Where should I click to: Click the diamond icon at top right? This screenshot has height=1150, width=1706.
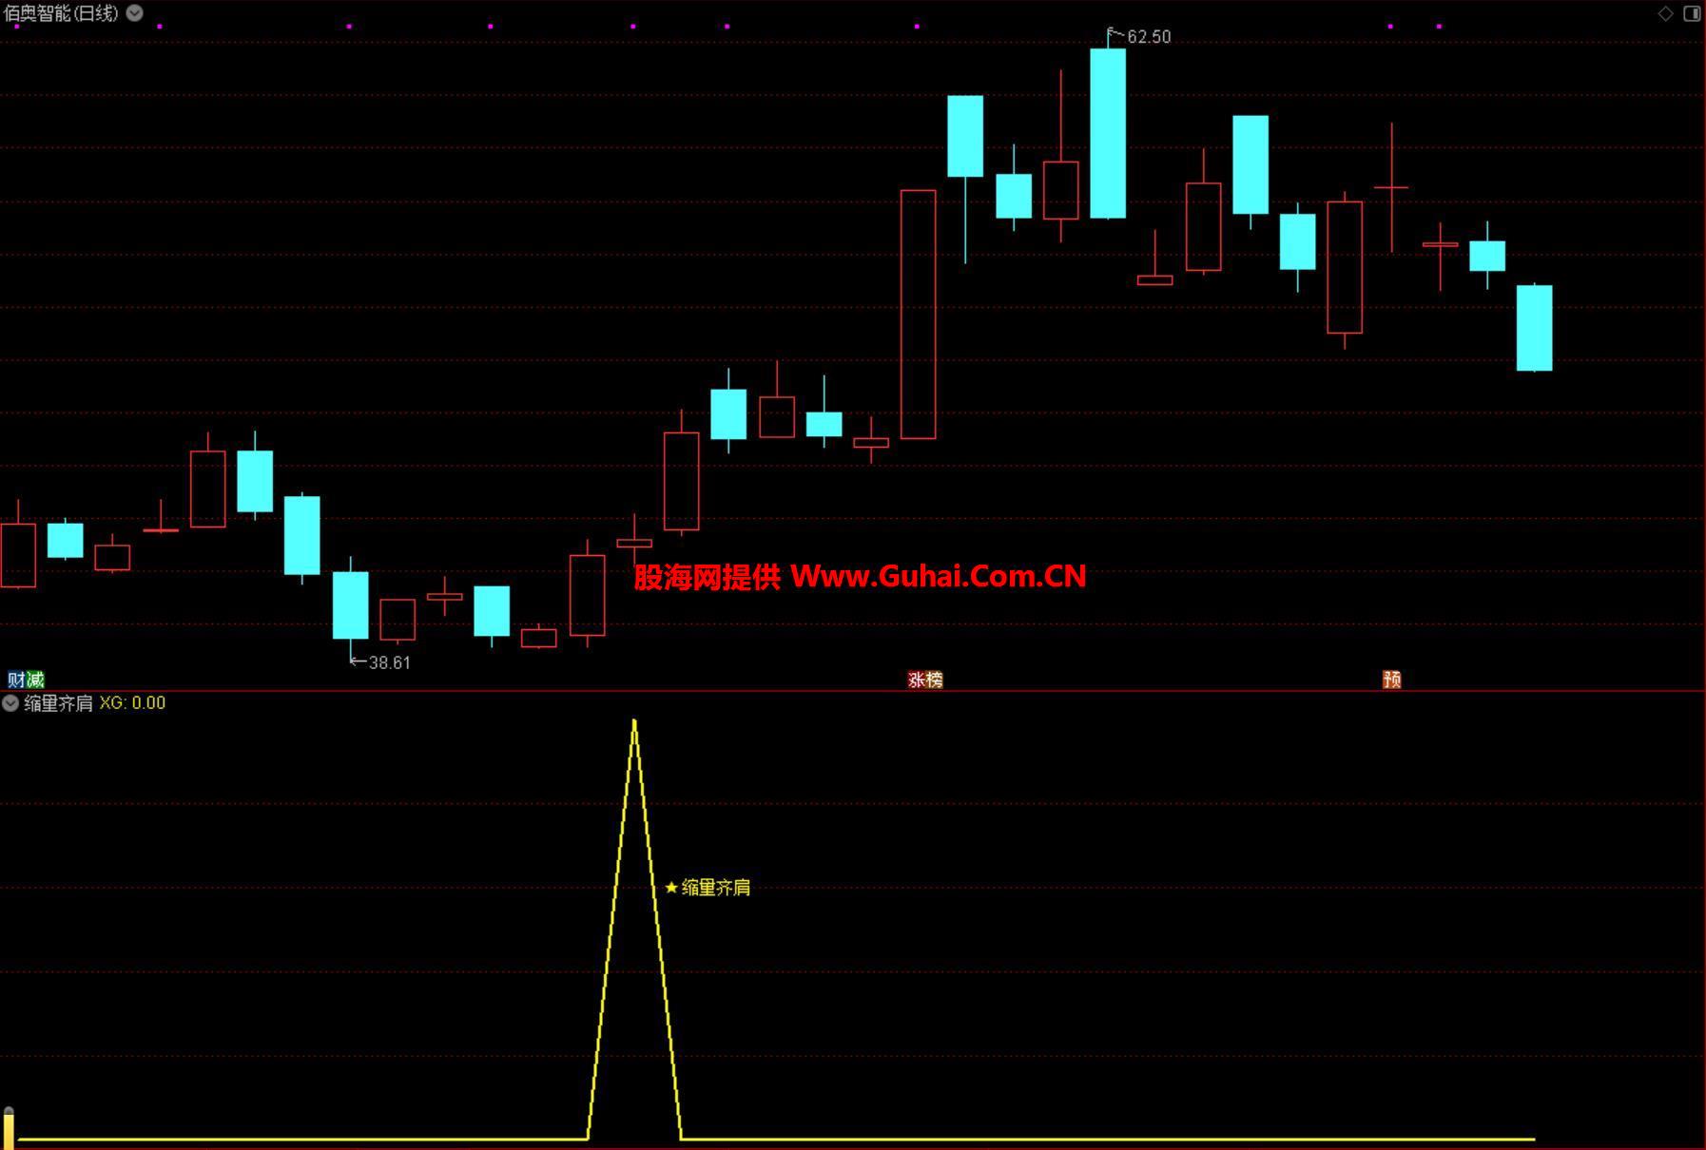1665,13
